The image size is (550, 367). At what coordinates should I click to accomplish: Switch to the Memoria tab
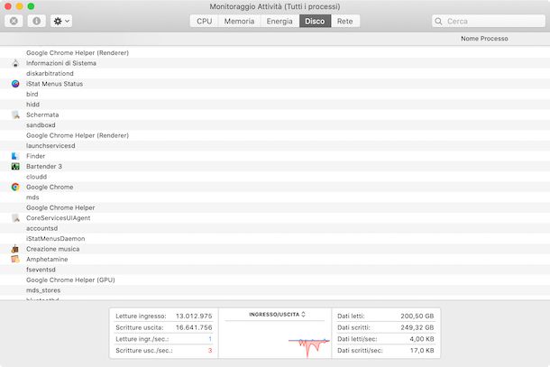point(239,21)
